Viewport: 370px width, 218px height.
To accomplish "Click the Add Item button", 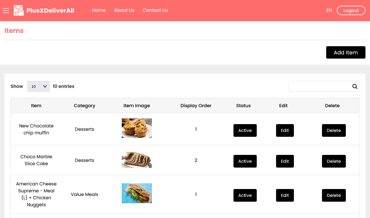I will pyautogui.click(x=346, y=53).
